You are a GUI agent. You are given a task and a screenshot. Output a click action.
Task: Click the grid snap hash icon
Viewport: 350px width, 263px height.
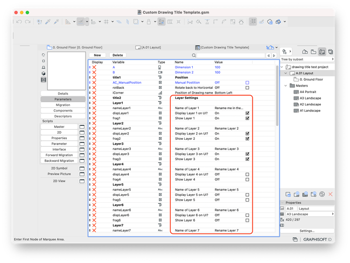106,22
